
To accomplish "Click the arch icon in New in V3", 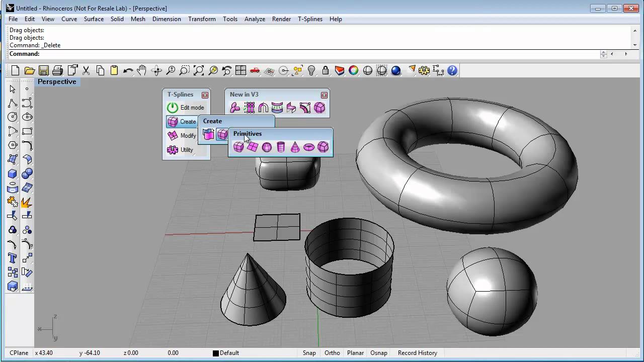I will tap(263, 108).
